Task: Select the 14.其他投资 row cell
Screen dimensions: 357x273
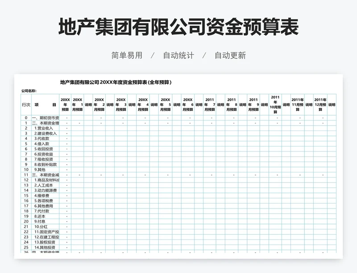Action: click(46, 247)
